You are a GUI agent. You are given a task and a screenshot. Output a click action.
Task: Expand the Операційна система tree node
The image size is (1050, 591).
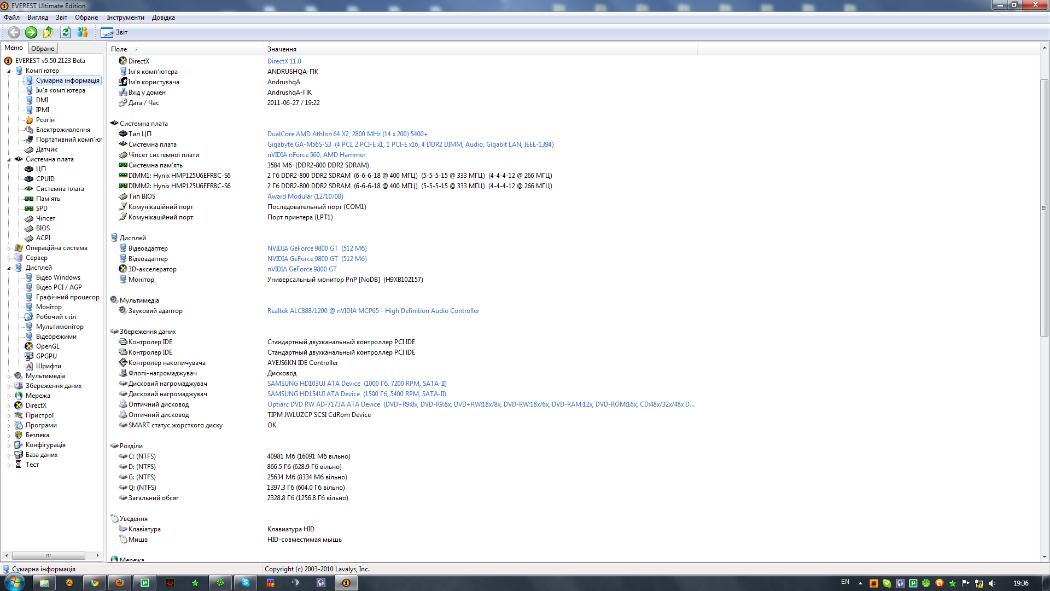9,248
